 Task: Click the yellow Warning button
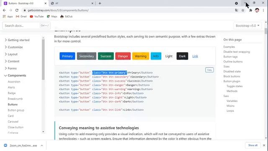[x=141, y=56]
